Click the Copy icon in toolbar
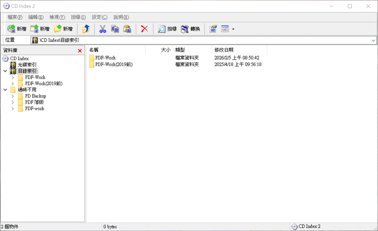This screenshot has width=378, height=231. [115, 29]
